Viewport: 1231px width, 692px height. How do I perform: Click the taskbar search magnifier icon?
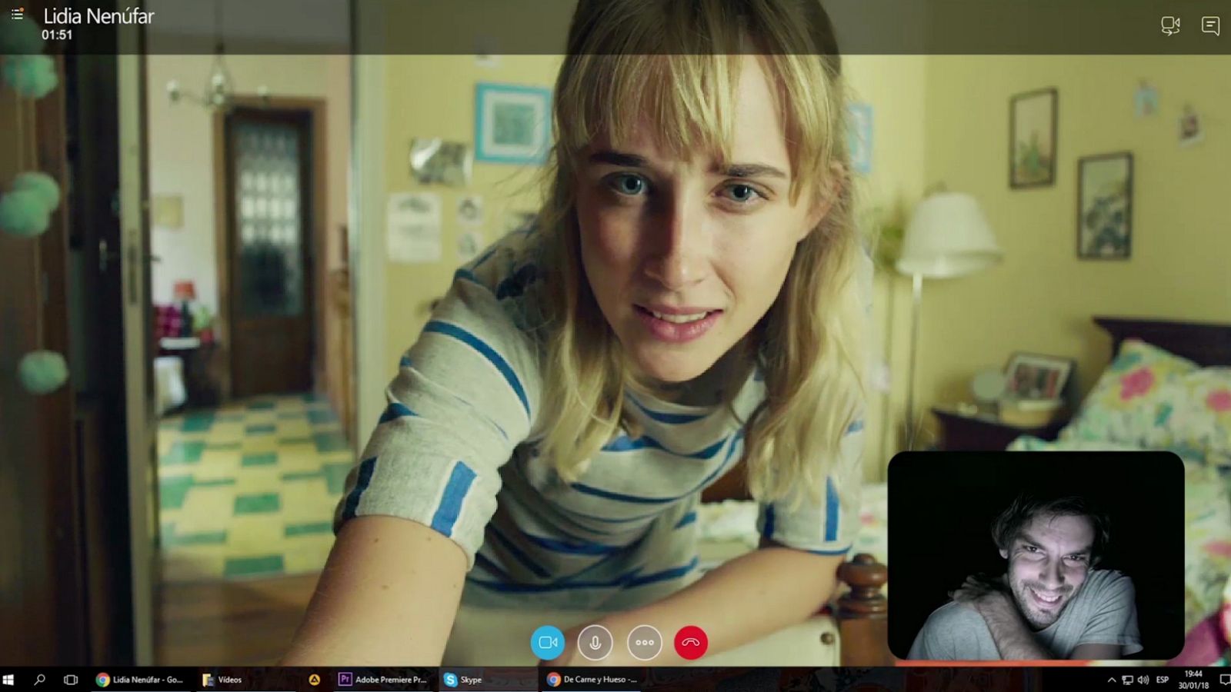[39, 680]
